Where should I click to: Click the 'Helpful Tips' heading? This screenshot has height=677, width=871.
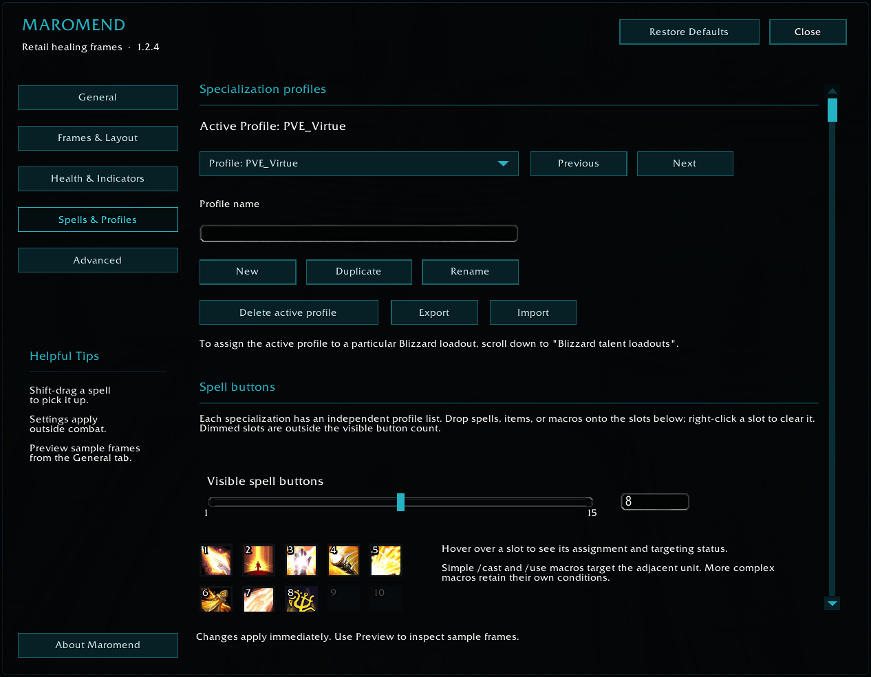(x=65, y=356)
